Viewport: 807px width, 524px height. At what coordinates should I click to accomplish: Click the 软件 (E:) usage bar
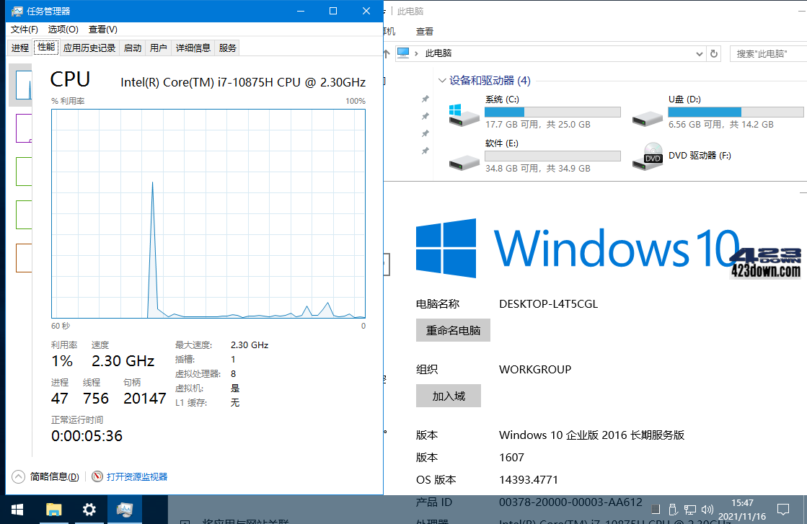pyautogui.click(x=552, y=156)
